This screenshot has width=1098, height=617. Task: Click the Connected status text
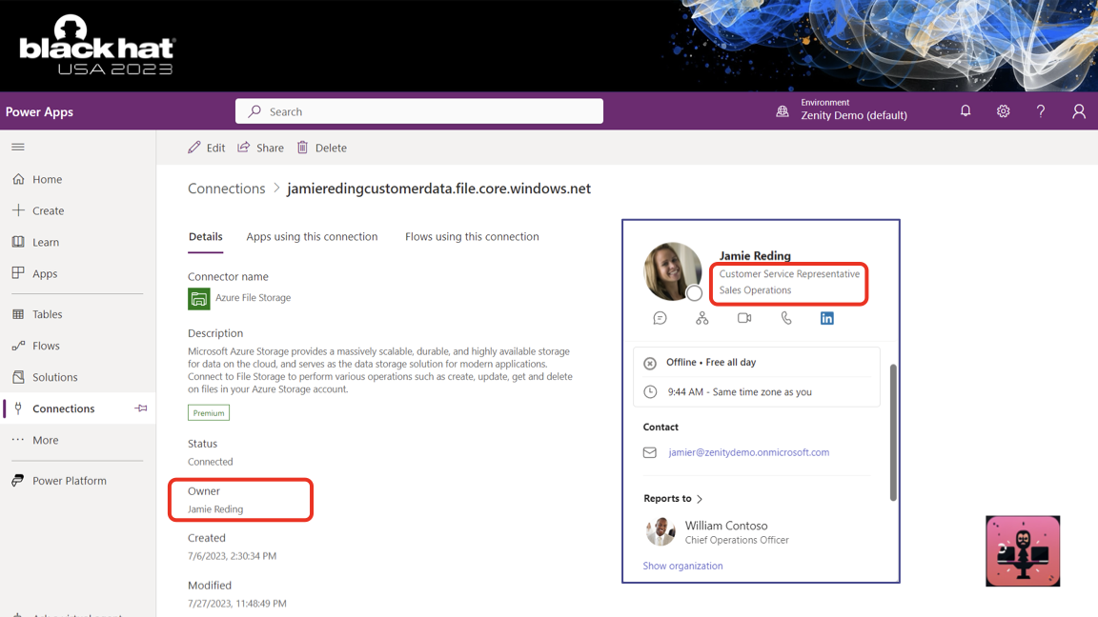click(210, 462)
